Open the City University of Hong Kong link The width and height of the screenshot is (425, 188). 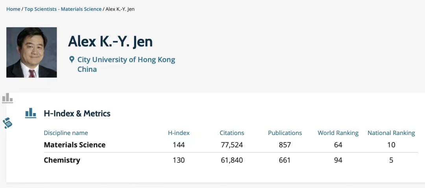click(126, 60)
